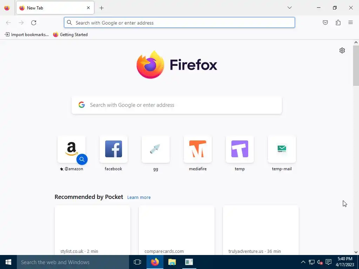Save to Pocket toolbar icon

325,22
